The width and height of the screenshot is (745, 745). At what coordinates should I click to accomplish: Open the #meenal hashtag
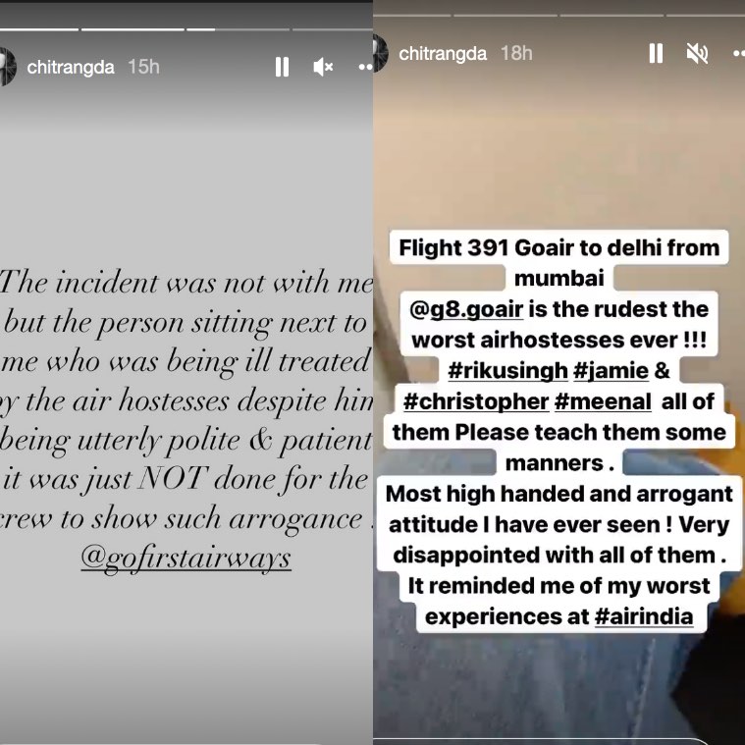pyautogui.click(x=603, y=401)
